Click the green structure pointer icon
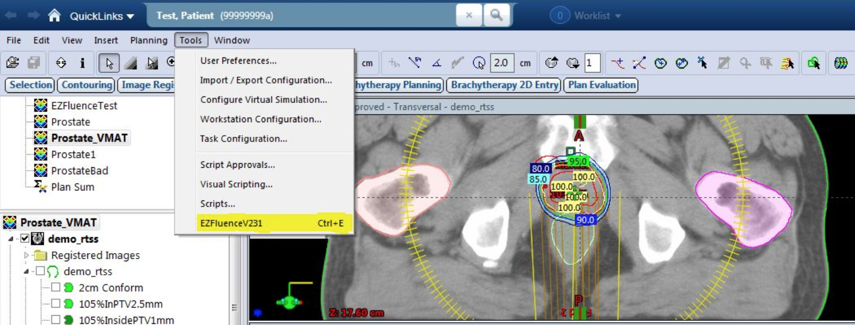The width and height of the screenshot is (855, 325). coord(814,63)
